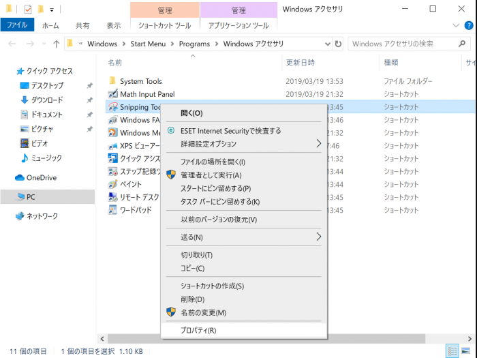Image resolution: width=477 pixels, height=358 pixels.
Task: Click in the Windows アクセサリの検索 field
Action: click(x=409, y=44)
